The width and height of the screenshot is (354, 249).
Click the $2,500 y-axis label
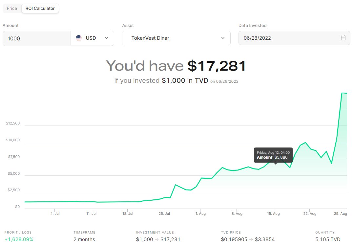pyautogui.click(x=13, y=190)
